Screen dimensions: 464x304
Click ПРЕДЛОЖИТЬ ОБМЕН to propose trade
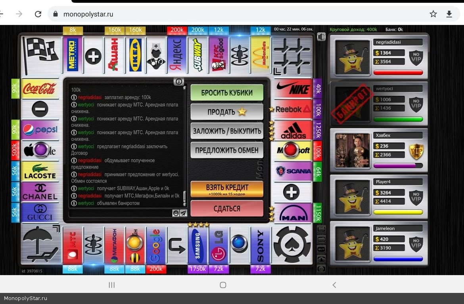pos(227,150)
